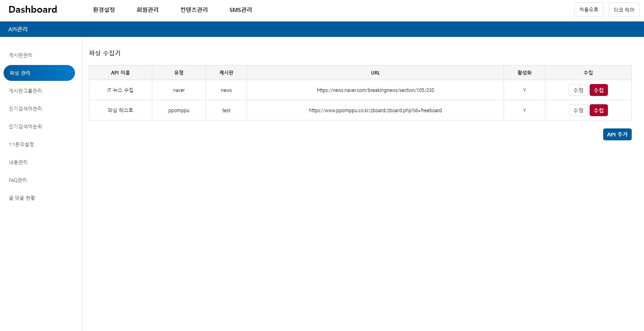Open the 회원관리 top menu
The width and height of the screenshot is (644, 331).
(148, 10)
